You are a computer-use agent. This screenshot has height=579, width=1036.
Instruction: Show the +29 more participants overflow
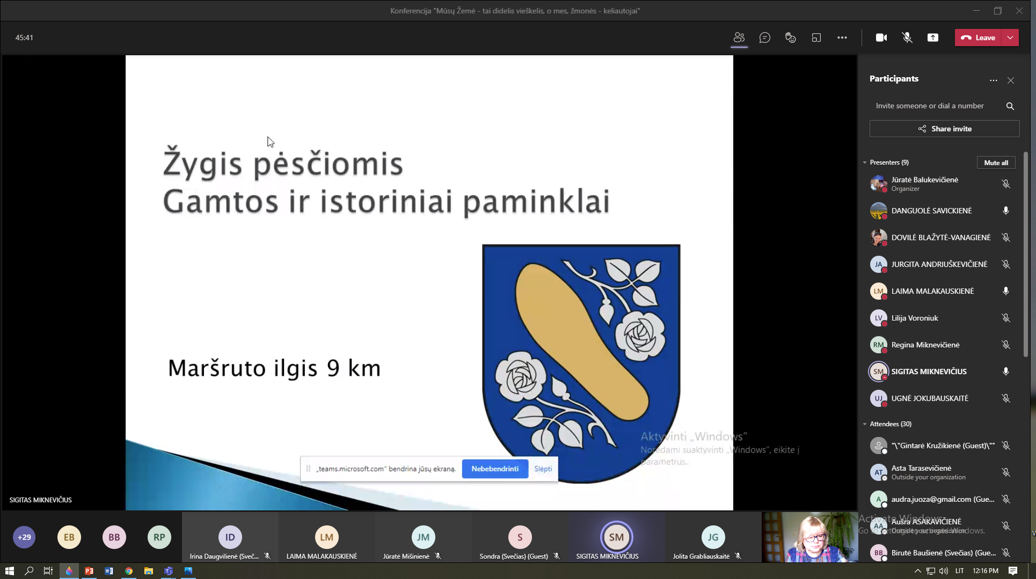pos(24,537)
